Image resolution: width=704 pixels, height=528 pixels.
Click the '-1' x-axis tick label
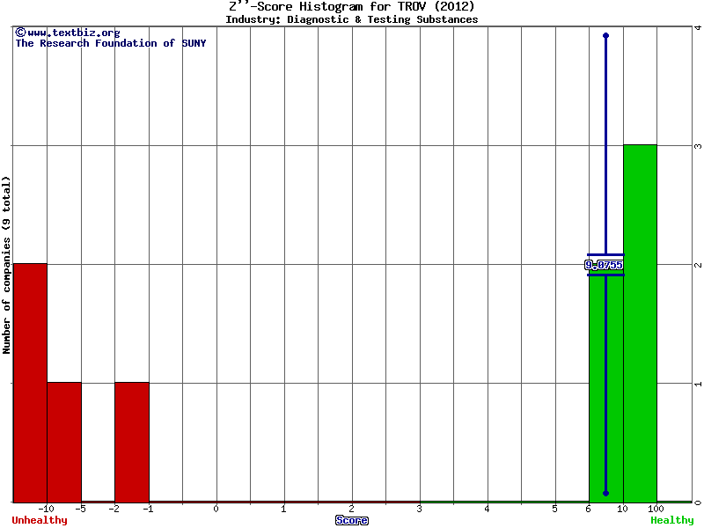click(148, 509)
